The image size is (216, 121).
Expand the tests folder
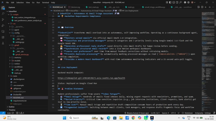click(x=9, y=76)
